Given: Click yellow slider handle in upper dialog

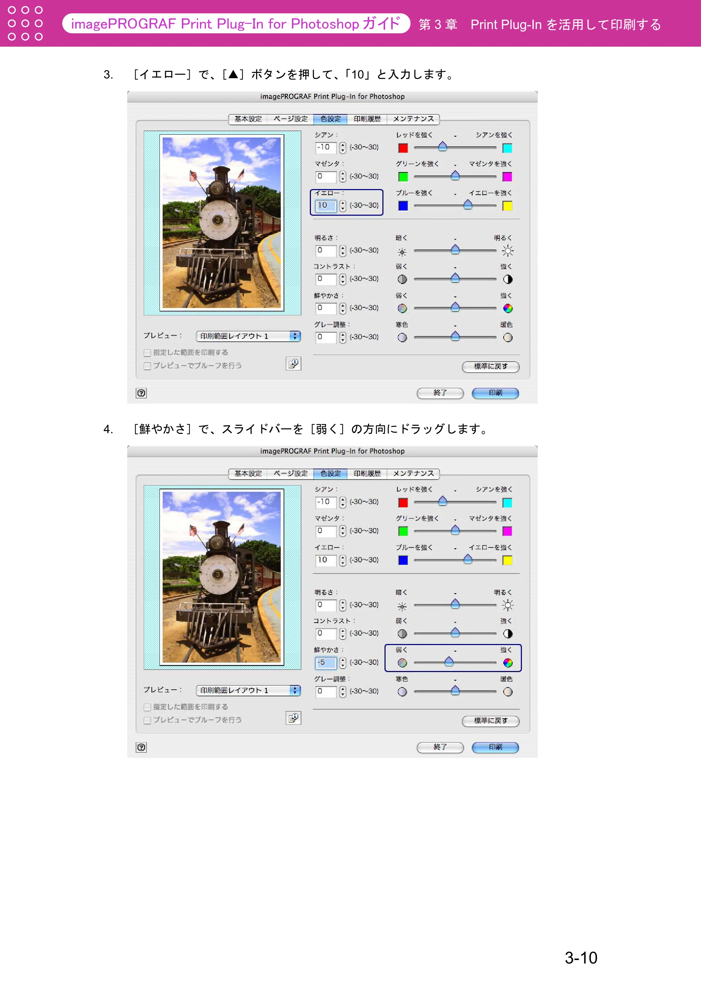Looking at the screenshot, I should pyautogui.click(x=468, y=204).
